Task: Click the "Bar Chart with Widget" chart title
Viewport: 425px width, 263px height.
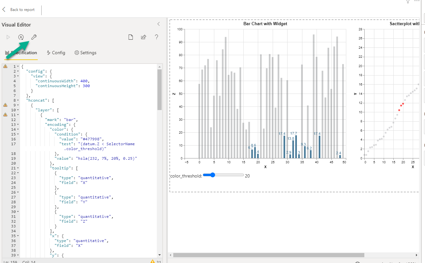Action: tap(265, 24)
